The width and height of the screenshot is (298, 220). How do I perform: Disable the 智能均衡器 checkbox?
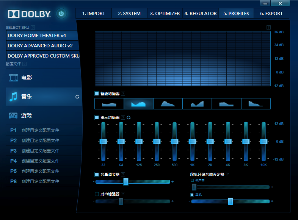[x=97, y=94]
